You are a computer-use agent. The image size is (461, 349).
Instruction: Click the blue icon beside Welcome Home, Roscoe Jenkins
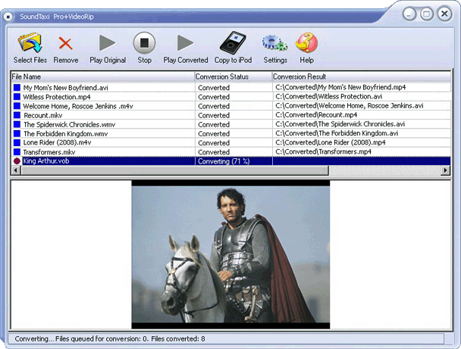[17, 106]
